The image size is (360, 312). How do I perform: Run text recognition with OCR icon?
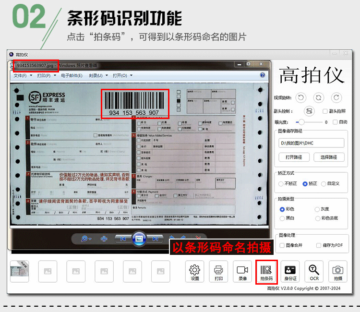pyautogui.click(x=314, y=272)
